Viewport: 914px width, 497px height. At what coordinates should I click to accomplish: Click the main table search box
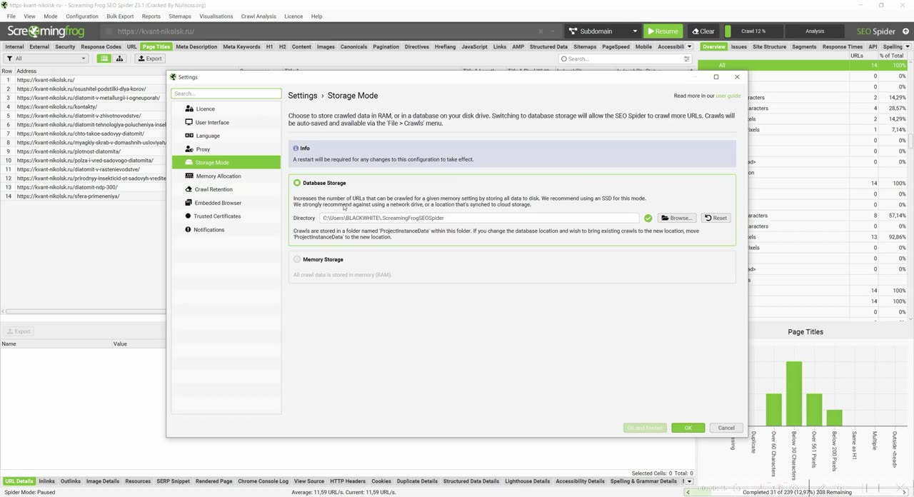coord(621,59)
